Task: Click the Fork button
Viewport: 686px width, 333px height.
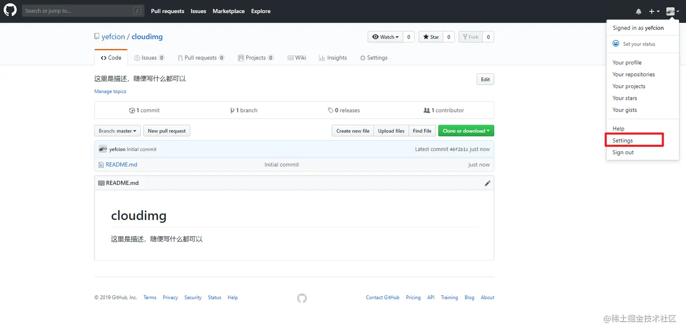Action: [x=470, y=37]
